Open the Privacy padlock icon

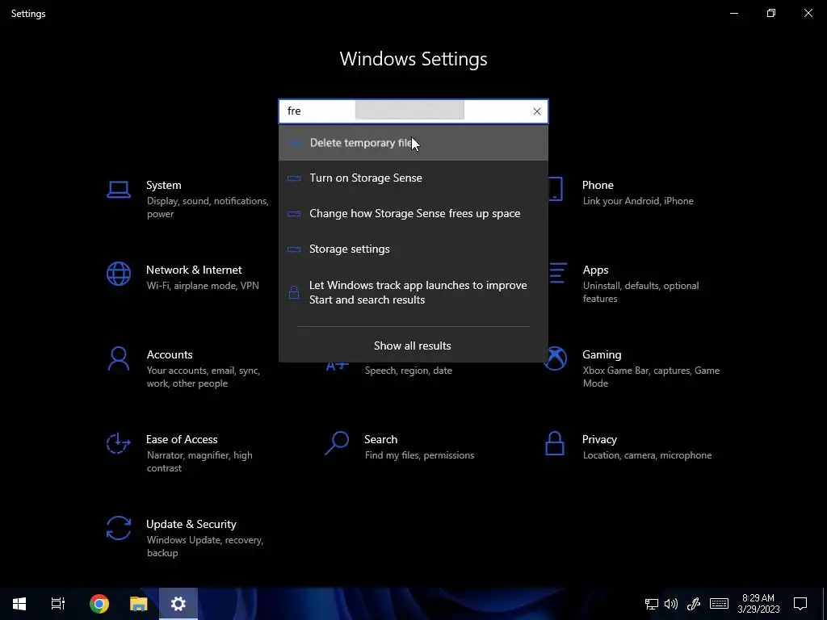(554, 443)
